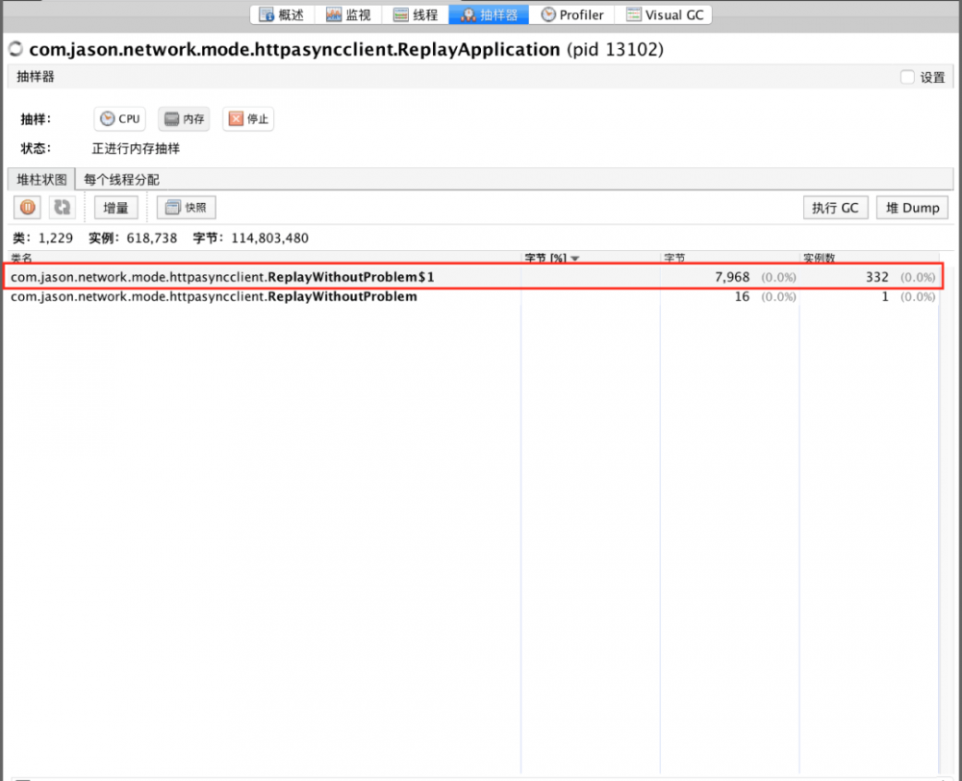Take a 快照 snapshot
Viewport: 962px width, 781px height.
point(187,208)
